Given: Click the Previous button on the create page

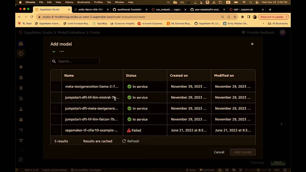Looking at the screenshot, I should (257, 163).
